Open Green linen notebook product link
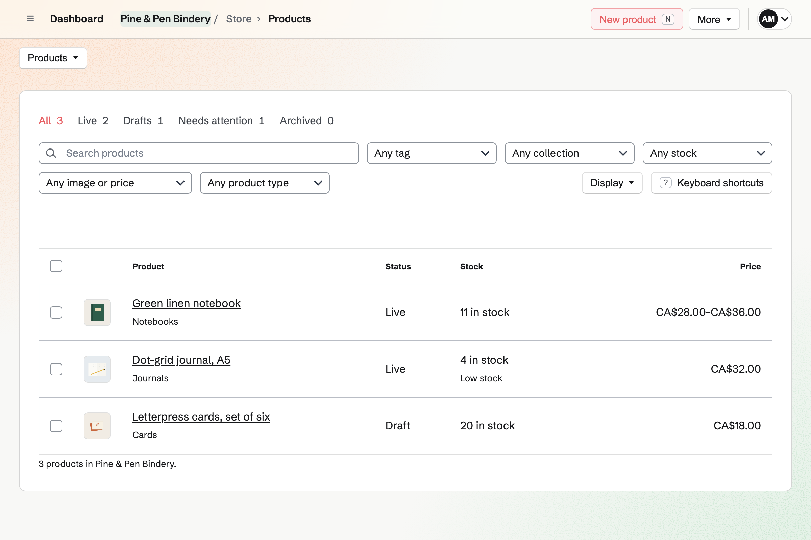 pyautogui.click(x=187, y=303)
